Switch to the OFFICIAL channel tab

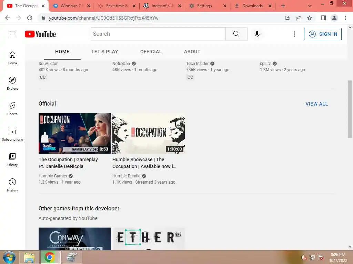151,52
